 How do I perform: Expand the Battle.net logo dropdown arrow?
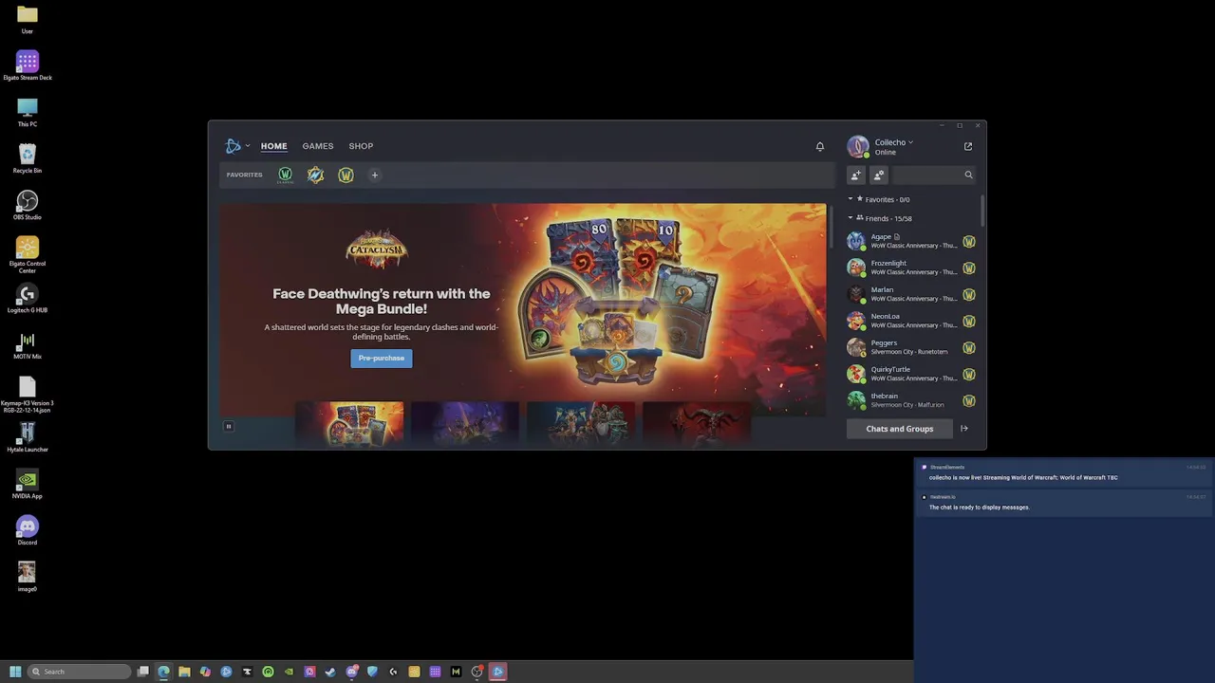pos(248,146)
